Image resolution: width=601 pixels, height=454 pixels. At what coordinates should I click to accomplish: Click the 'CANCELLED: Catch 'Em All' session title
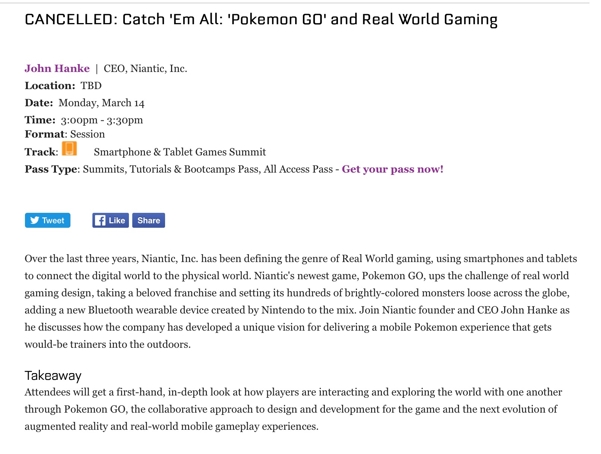pos(261,19)
